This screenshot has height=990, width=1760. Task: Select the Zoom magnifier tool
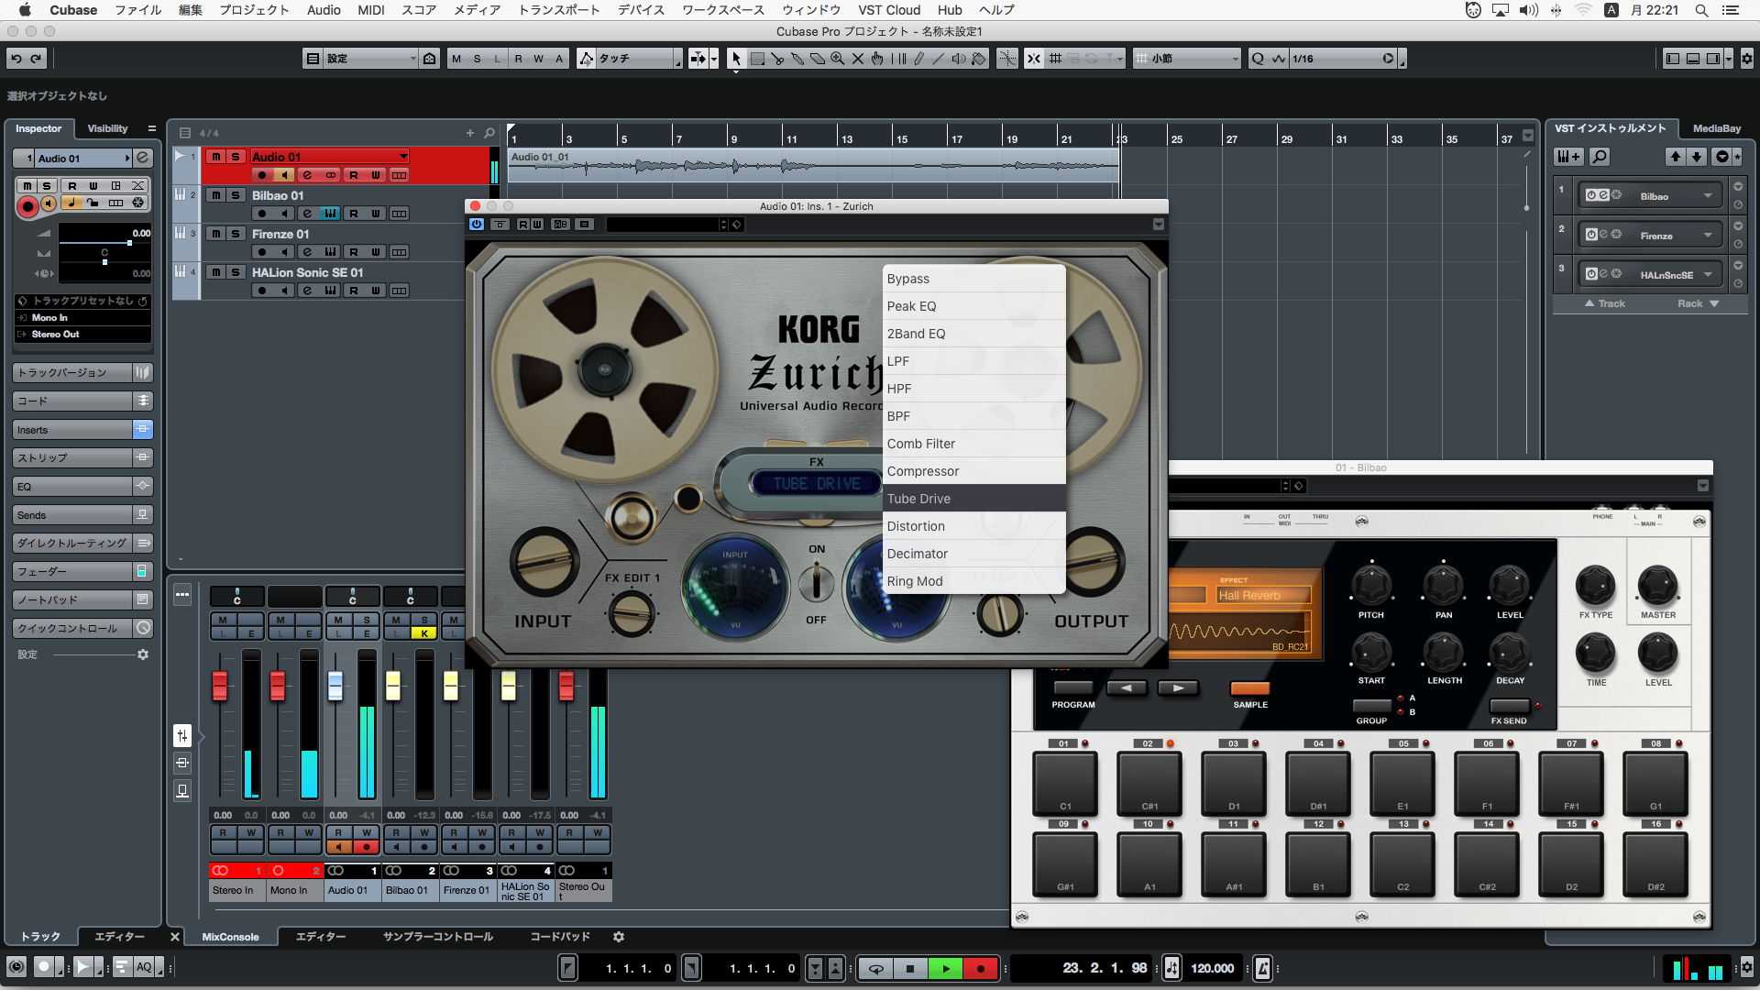click(838, 59)
